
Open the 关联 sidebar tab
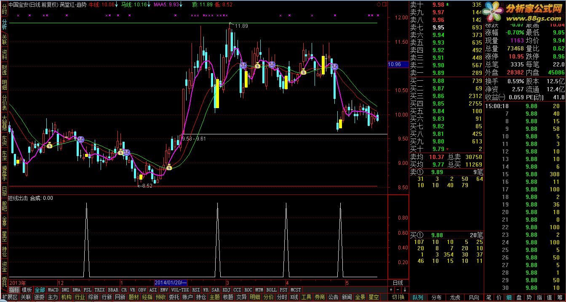coord(4,39)
